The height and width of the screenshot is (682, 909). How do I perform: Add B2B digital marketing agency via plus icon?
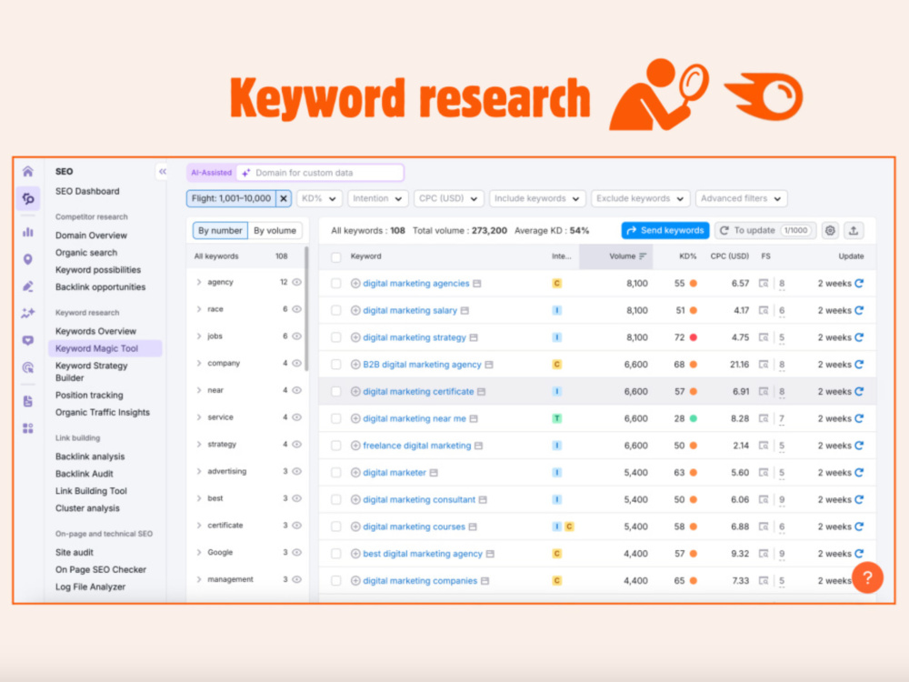tap(355, 365)
